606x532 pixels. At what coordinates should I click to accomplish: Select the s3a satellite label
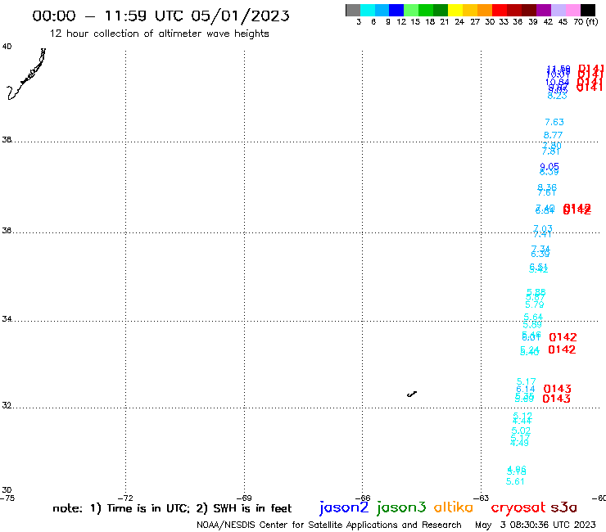(x=563, y=507)
